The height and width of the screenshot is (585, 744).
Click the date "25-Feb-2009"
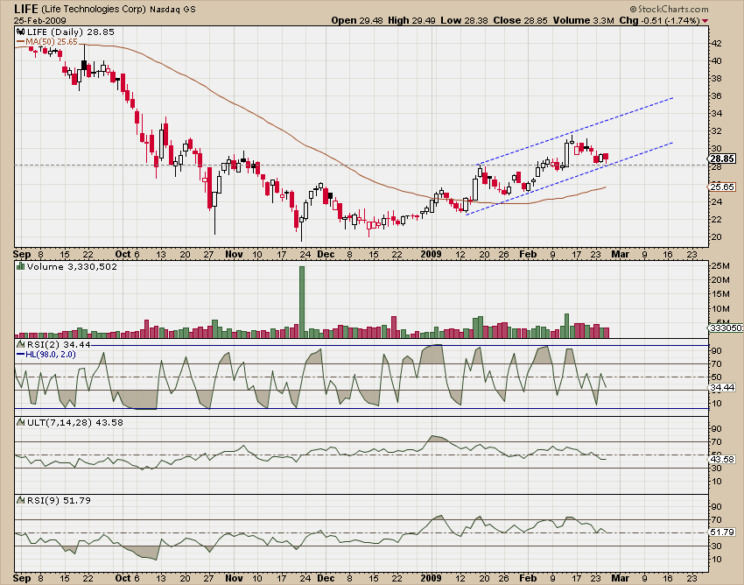tap(40, 20)
